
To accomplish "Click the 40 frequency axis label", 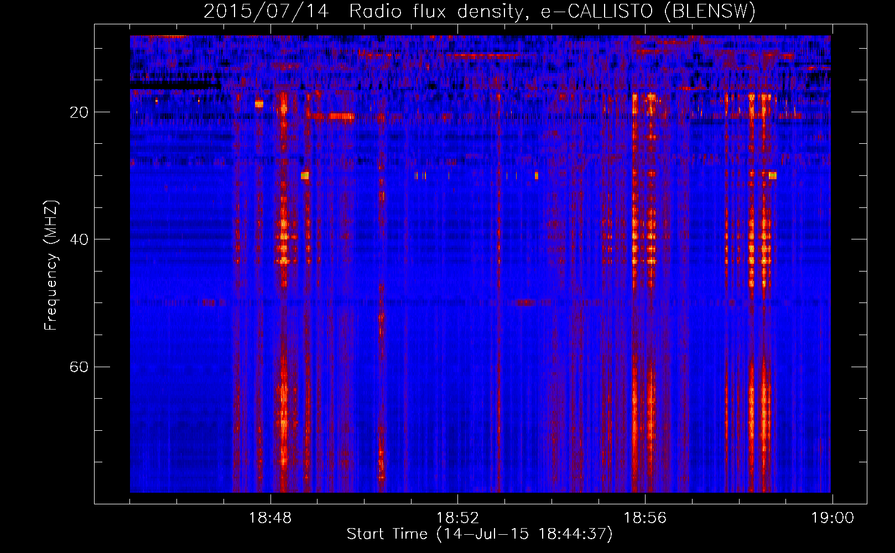I will click(x=79, y=239).
